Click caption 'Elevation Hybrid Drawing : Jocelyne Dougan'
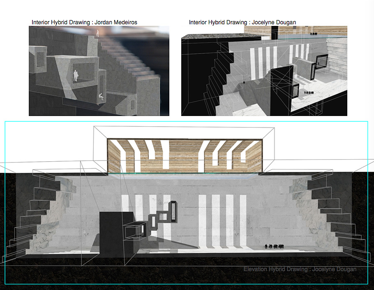 [300, 269]
